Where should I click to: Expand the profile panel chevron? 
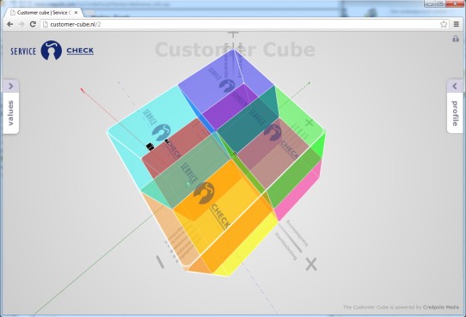[455, 86]
